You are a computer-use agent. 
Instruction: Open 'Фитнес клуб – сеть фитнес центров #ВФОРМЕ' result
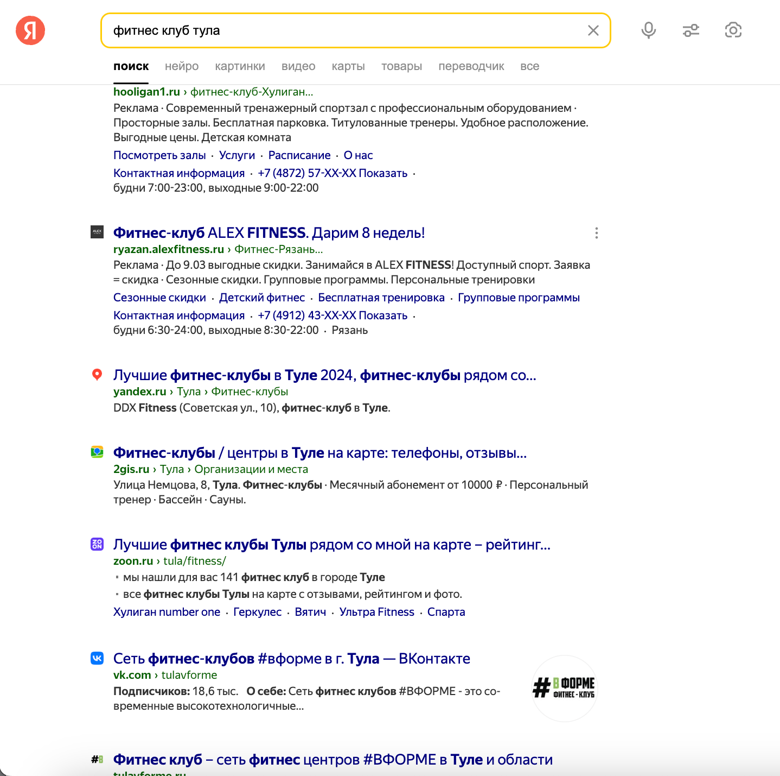point(333,759)
